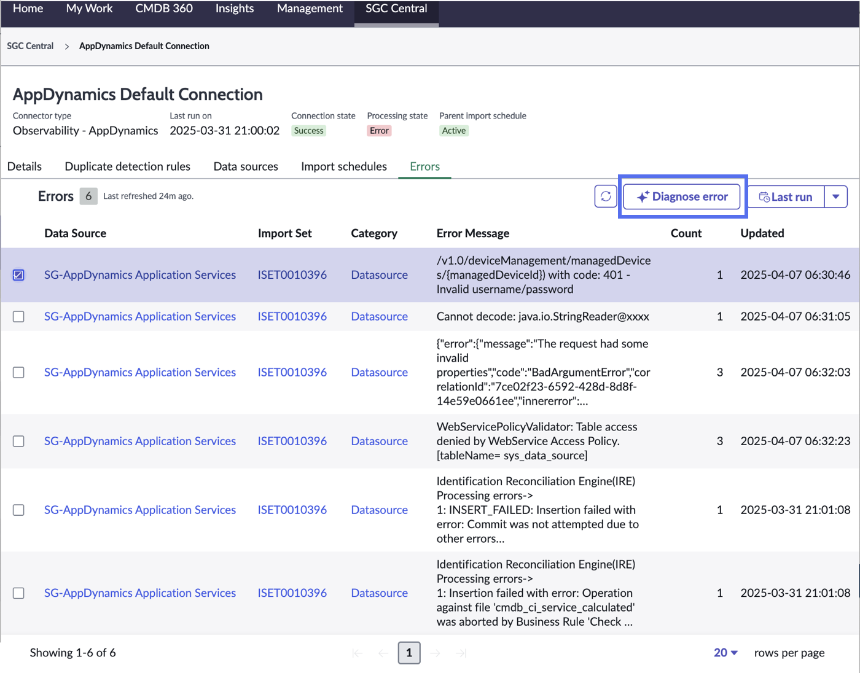Click the SGC Central breadcrumb link
The height and width of the screenshot is (673, 860).
[30, 46]
